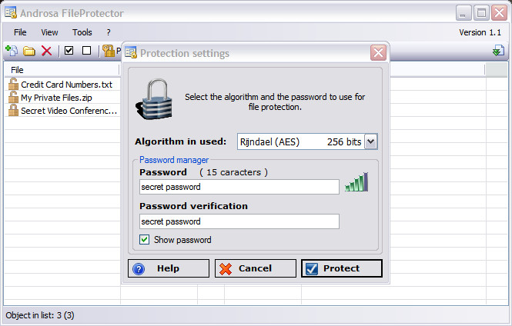The height and width of the screenshot is (326, 512).
Task: Click the protect padlock toolbar icon
Action: click(109, 51)
